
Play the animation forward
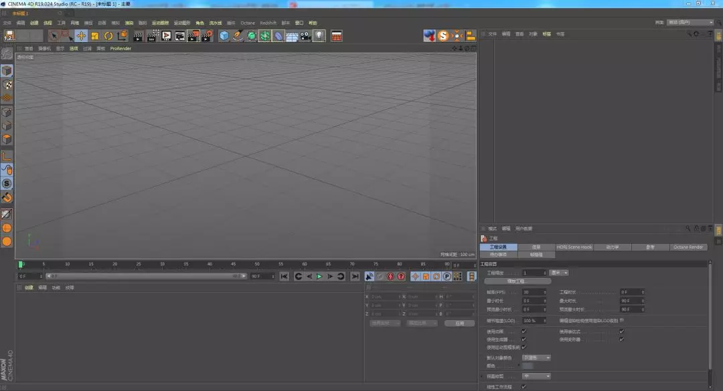coord(319,276)
